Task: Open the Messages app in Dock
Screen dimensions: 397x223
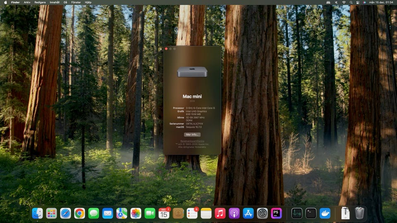Action: pos(94,213)
